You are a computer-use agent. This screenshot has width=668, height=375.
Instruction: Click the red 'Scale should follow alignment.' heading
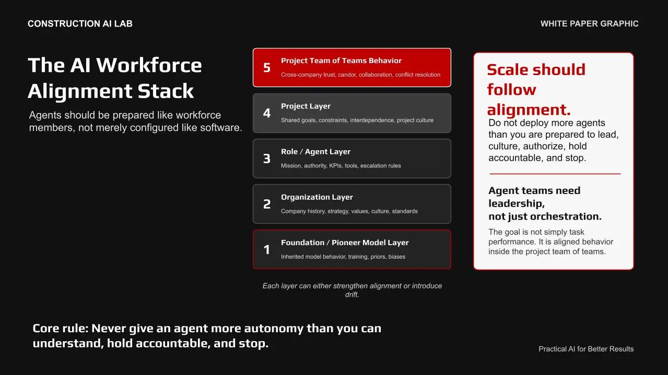click(x=536, y=90)
